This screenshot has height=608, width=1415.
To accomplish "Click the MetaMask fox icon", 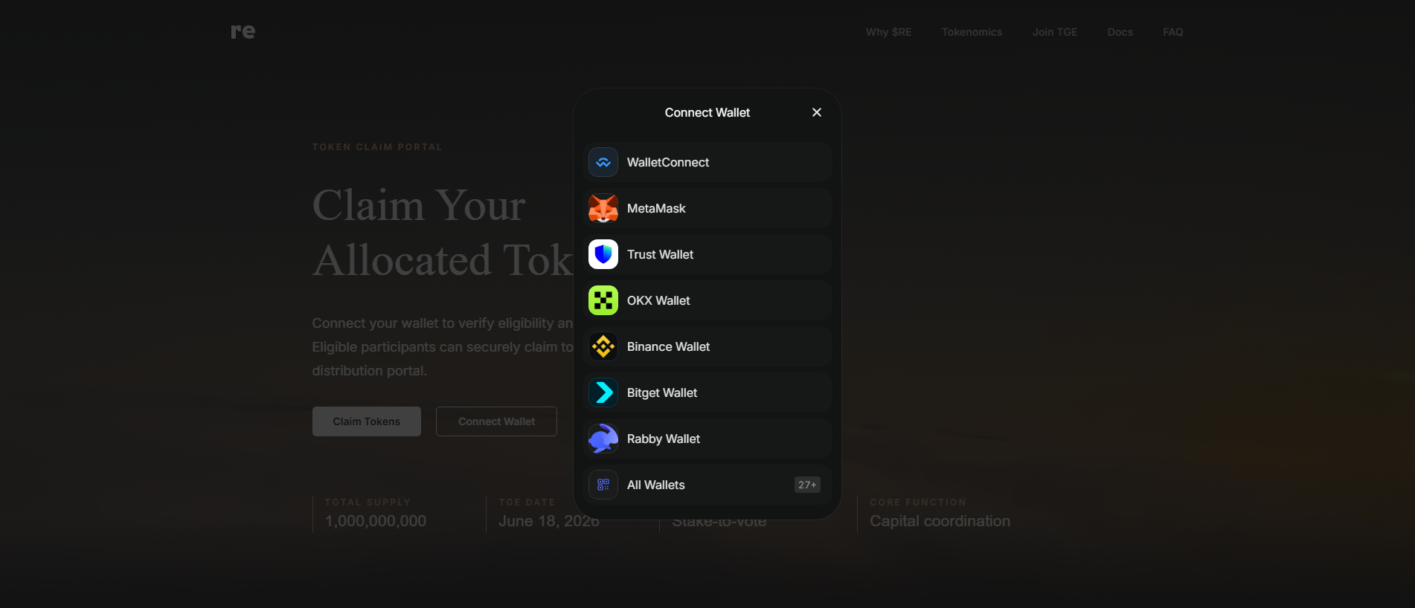I will [603, 208].
